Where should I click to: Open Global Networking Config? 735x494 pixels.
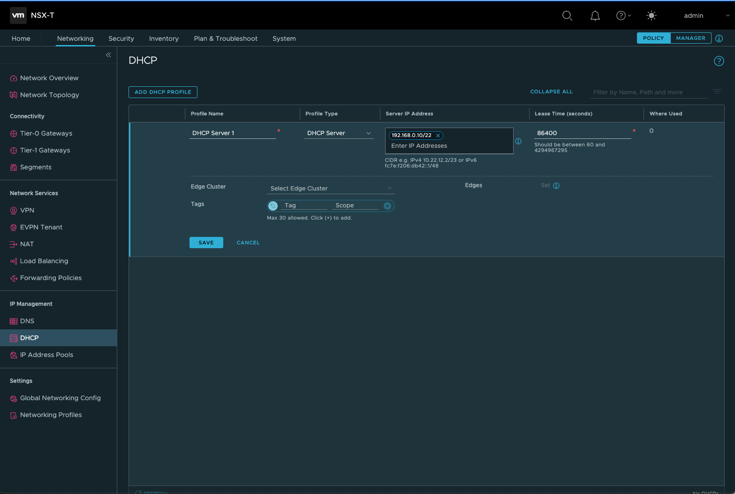pyautogui.click(x=60, y=398)
